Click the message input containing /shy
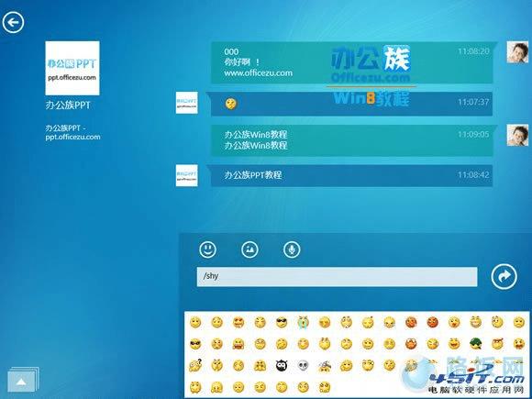 (x=337, y=276)
